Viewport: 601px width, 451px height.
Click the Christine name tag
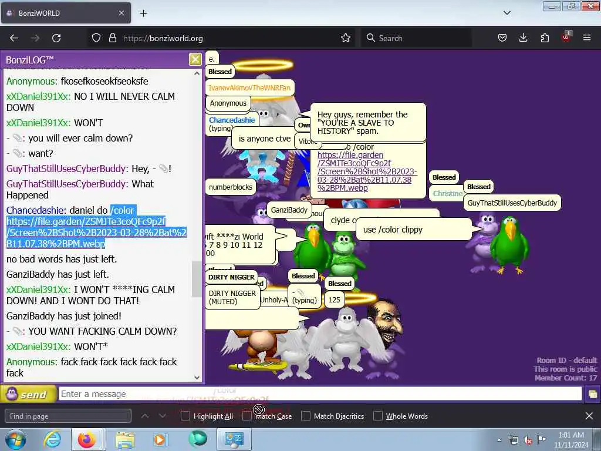coord(448,194)
